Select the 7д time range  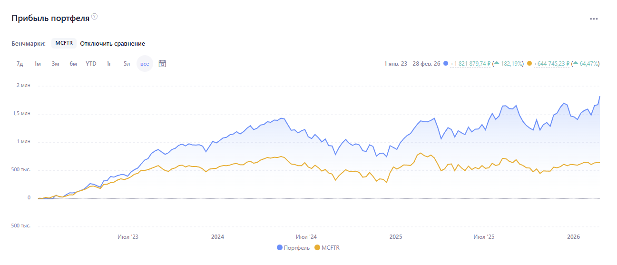(x=20, y=64)
